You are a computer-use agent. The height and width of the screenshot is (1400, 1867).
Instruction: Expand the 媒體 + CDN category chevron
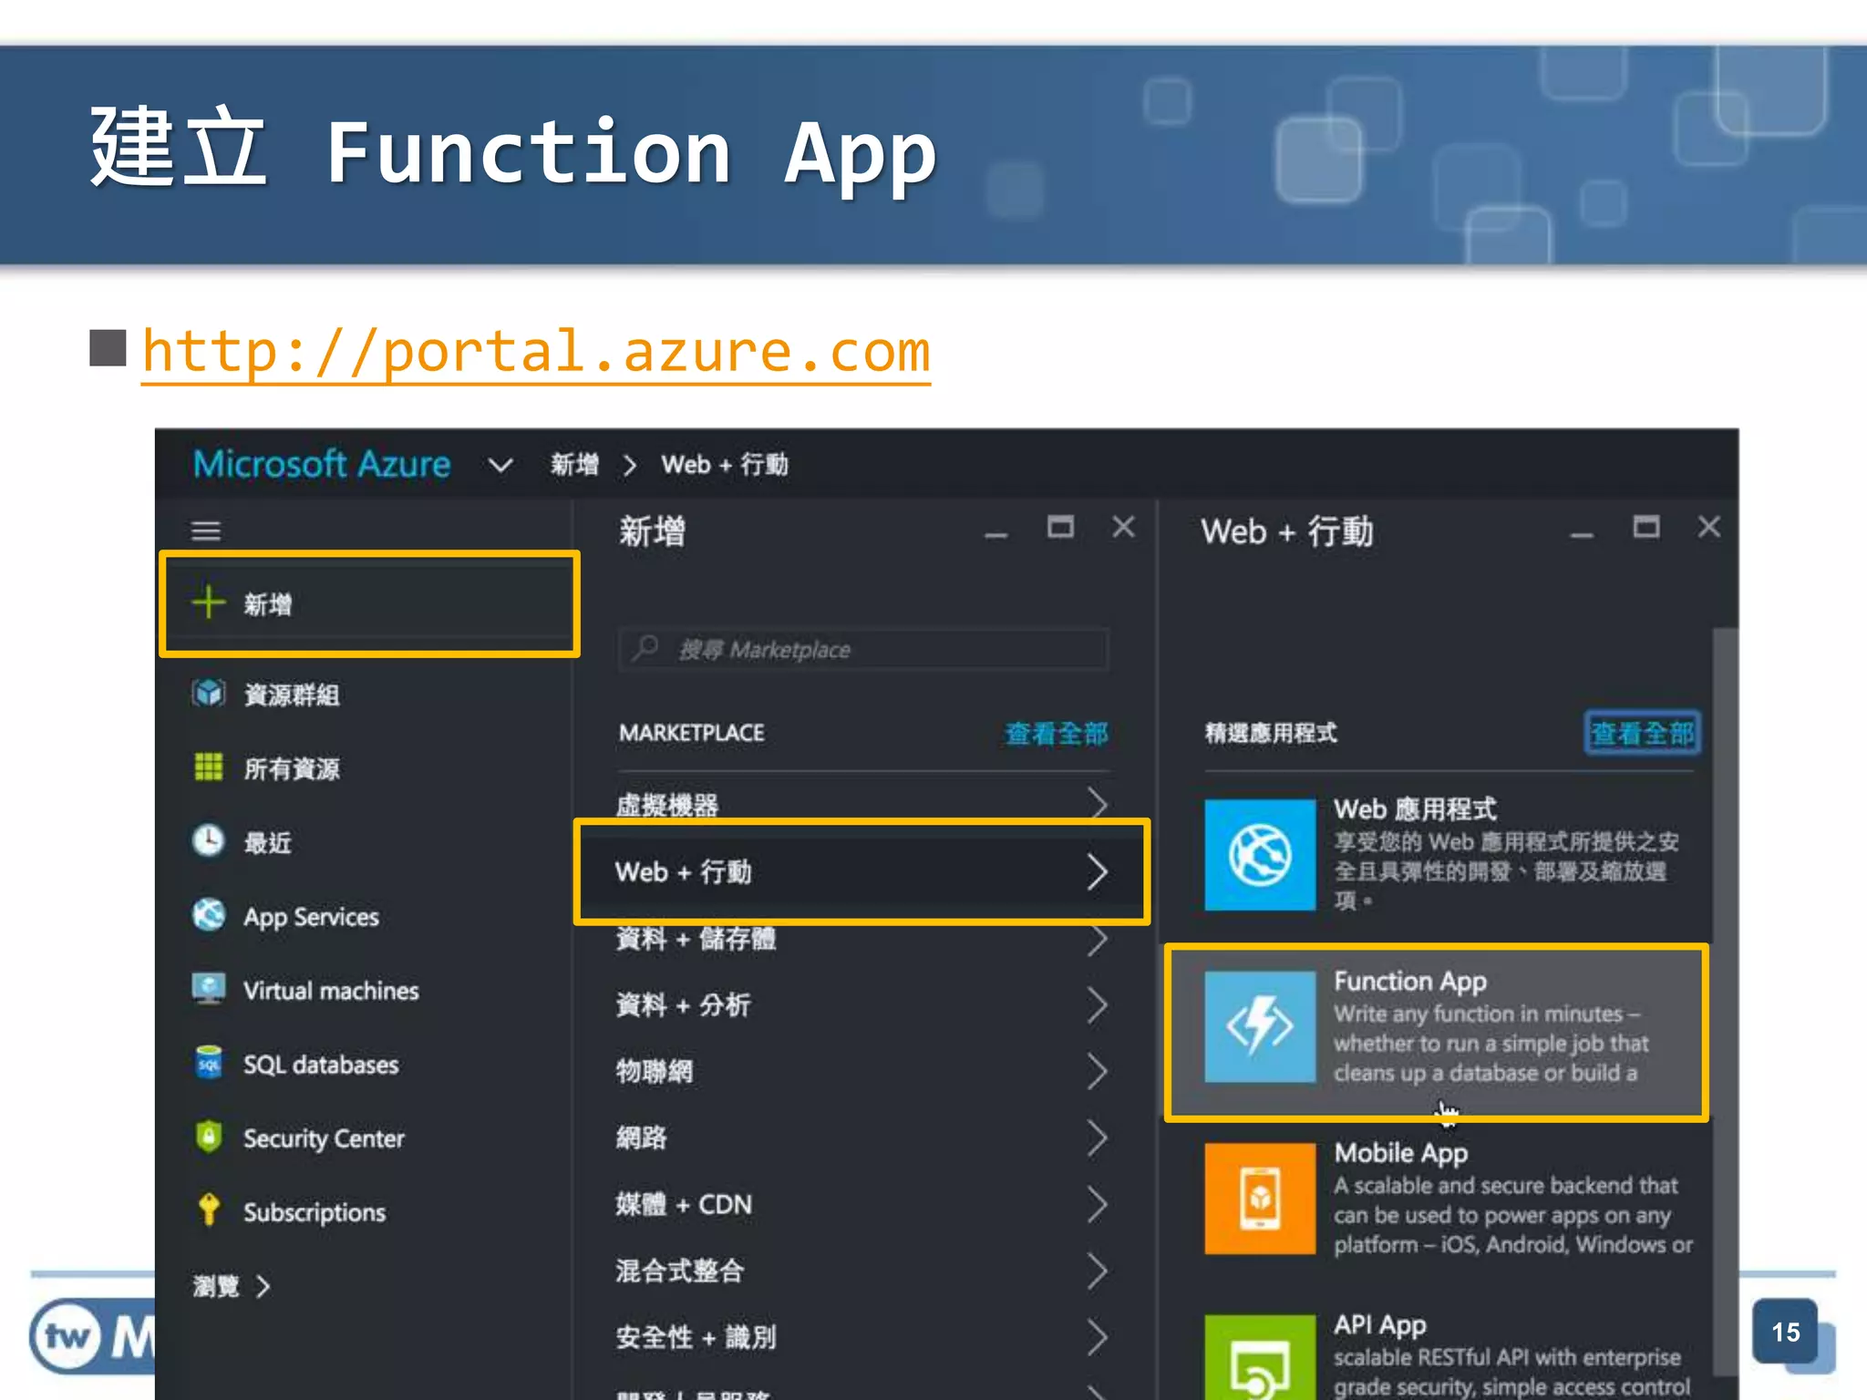[1098, 1205]
